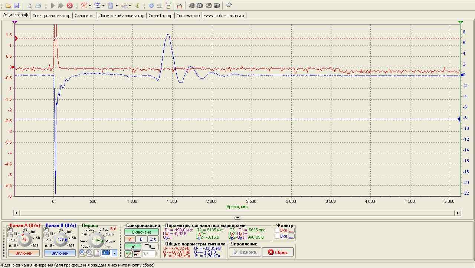The width and height of the screenshot is (475, 268).
Task: Open a saved file with the folder icon
Action: (x=8, y=6)
